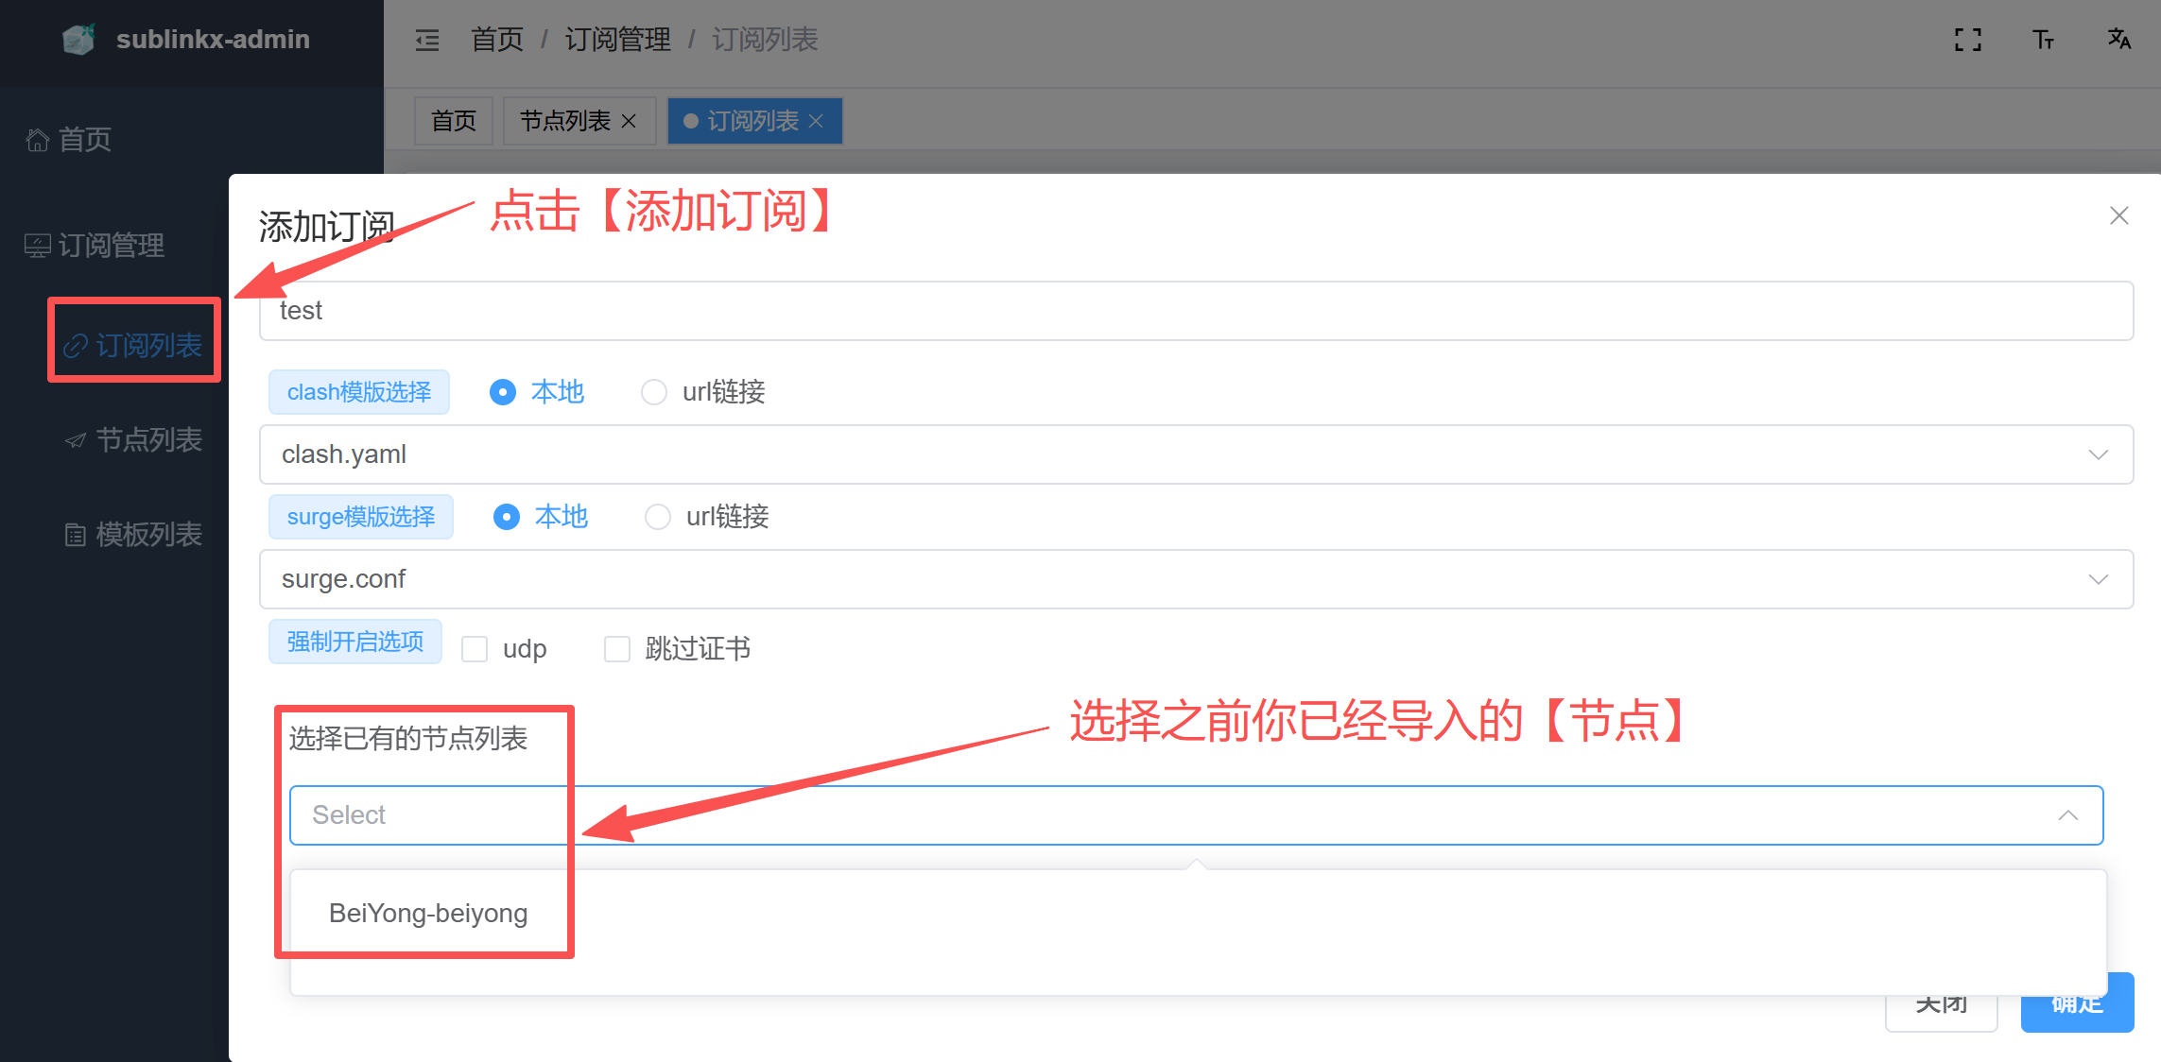
Task: Switch to the 首页 tab
Action: (454, 121)
